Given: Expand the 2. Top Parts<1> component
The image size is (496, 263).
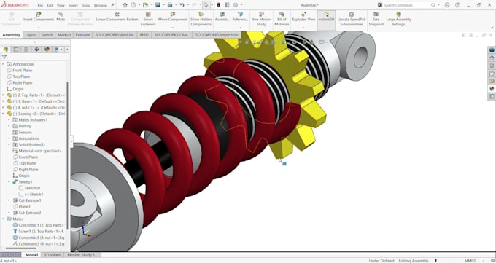Looking at the screenshot, I should (3, 95).
